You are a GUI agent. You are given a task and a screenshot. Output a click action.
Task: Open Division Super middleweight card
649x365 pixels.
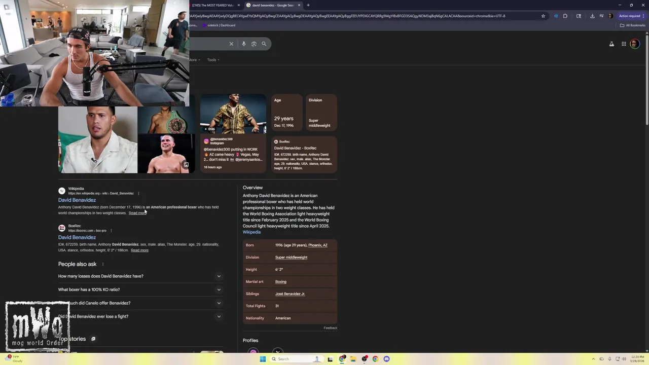321,113
